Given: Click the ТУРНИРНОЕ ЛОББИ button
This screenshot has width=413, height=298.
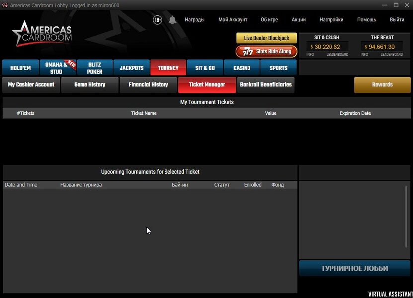Looking at the screenshot, I should [x=354, y=268].
